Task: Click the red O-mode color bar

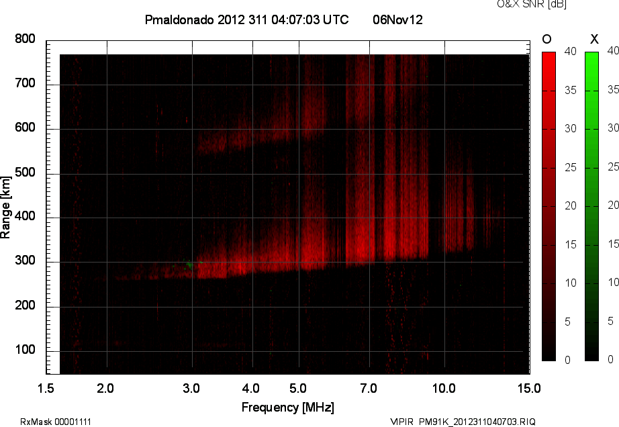Action: coord(549,206)
